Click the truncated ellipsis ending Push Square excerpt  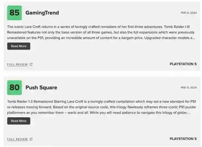[x=188, y=113]
